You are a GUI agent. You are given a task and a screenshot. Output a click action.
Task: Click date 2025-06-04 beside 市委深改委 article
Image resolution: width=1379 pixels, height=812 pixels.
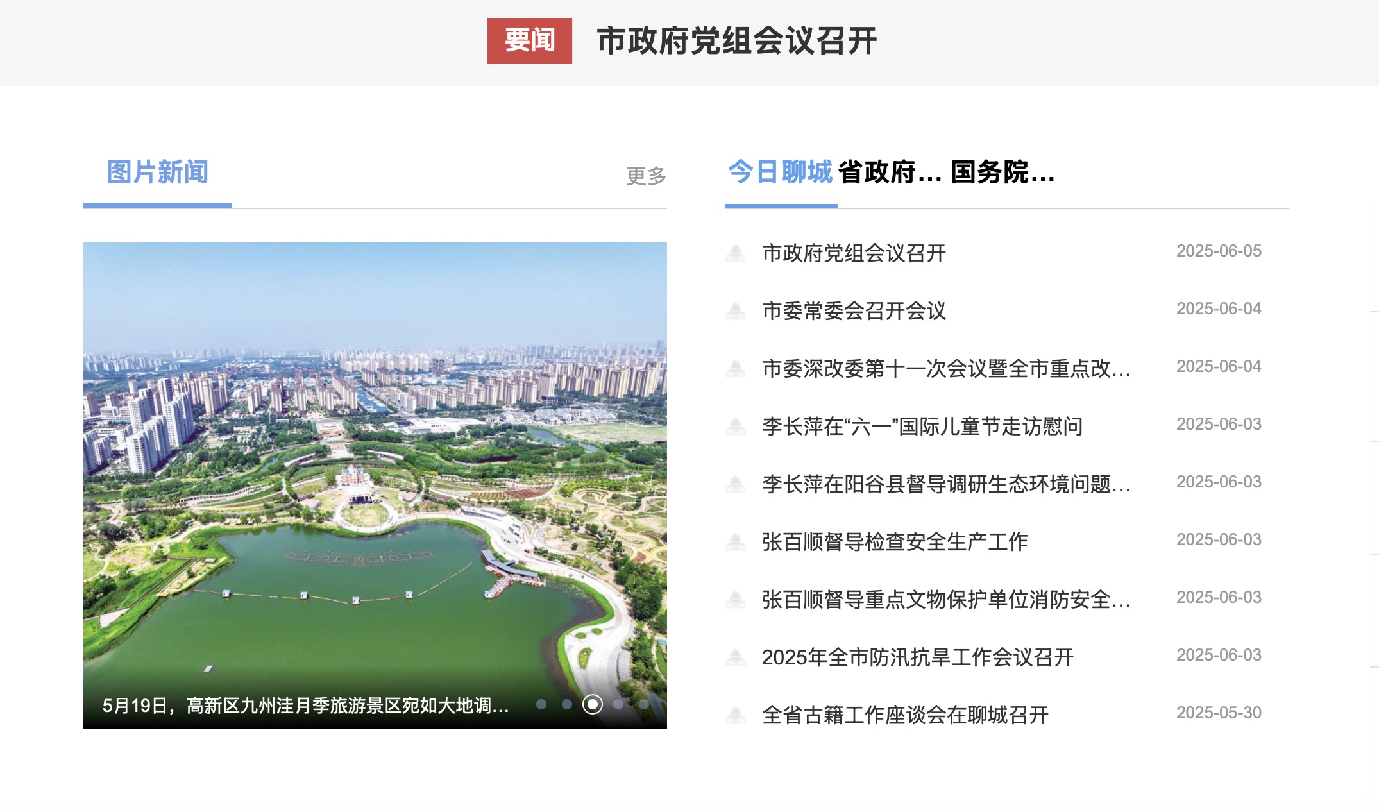(x=1219, y=366)
